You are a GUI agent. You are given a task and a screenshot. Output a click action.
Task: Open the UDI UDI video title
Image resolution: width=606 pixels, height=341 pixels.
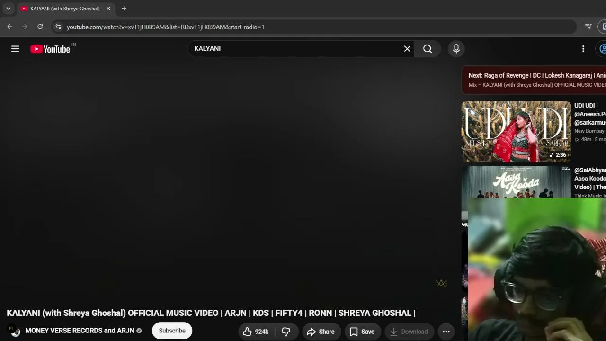590,114
